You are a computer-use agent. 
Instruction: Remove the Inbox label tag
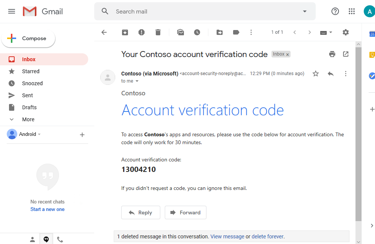(x=288, y=54)
